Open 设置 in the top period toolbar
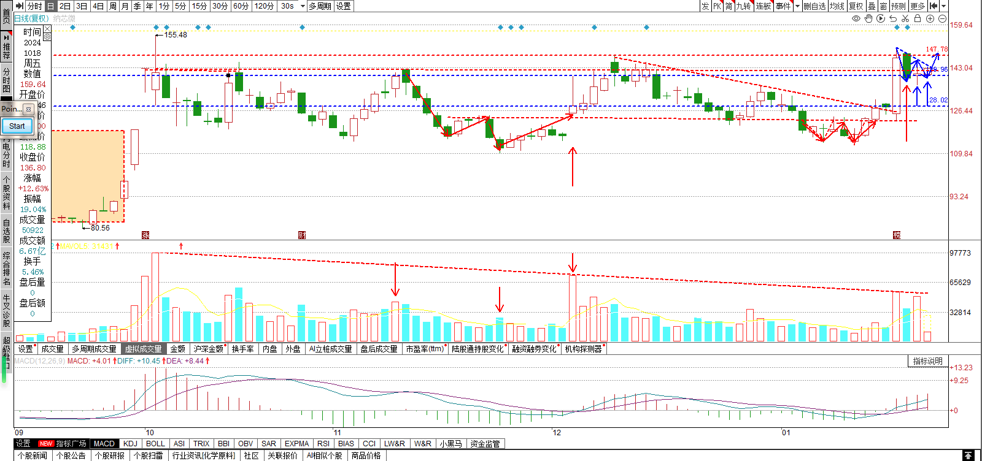Viewport: 982px width, 461px height. point(344,6)
